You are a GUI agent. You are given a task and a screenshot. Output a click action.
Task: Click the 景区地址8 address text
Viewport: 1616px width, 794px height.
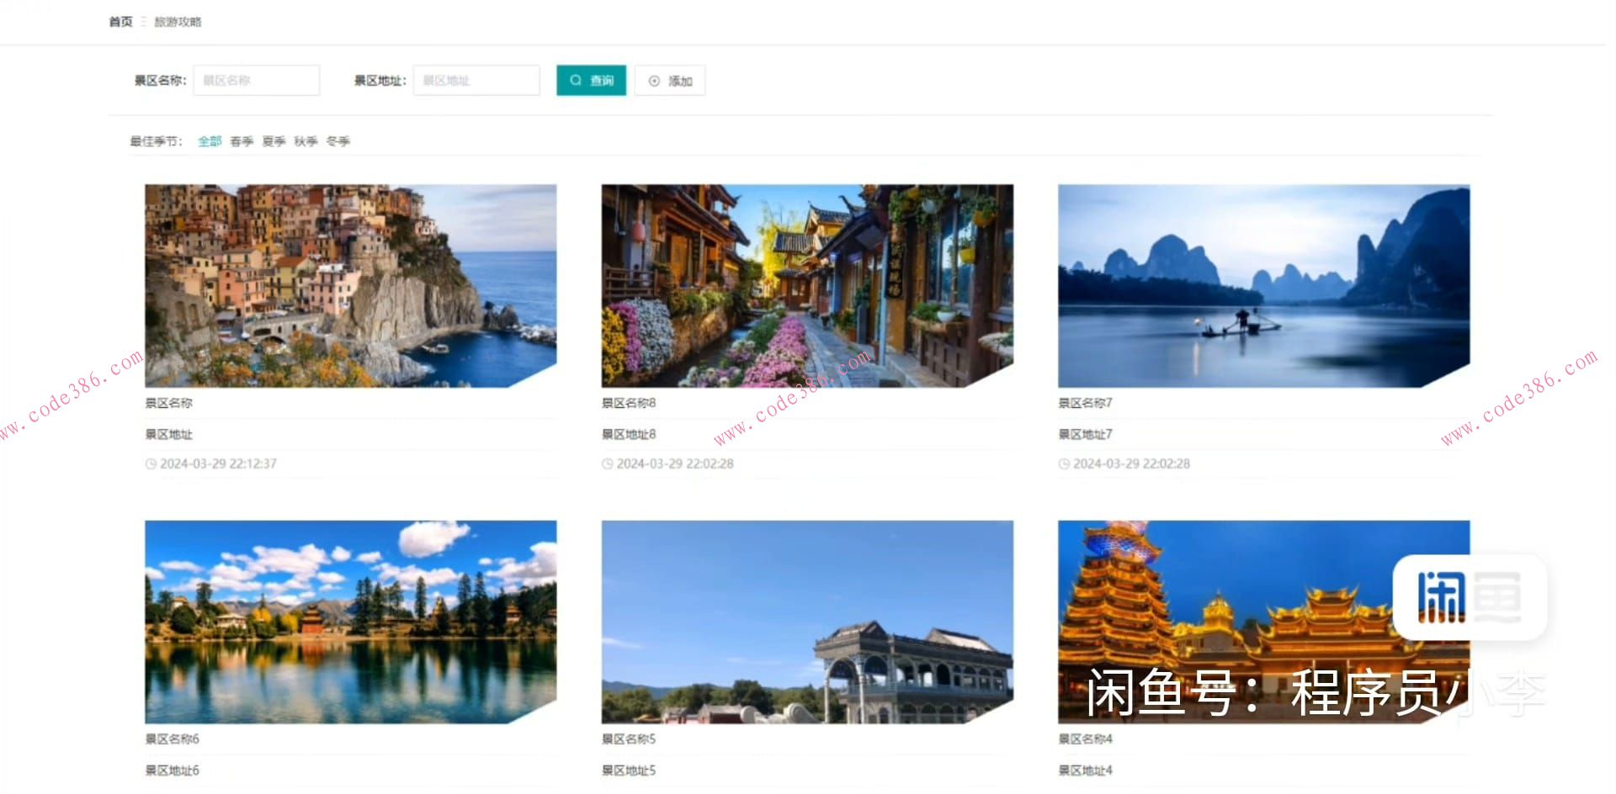629,434
